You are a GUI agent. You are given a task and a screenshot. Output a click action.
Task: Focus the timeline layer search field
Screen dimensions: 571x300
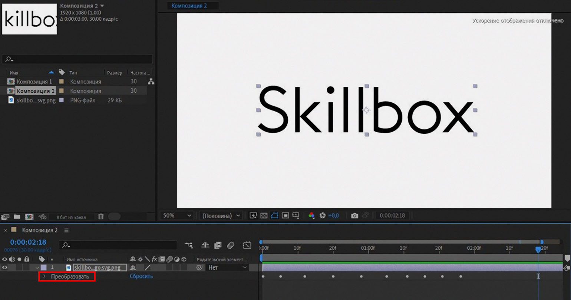tap(118, 245)
